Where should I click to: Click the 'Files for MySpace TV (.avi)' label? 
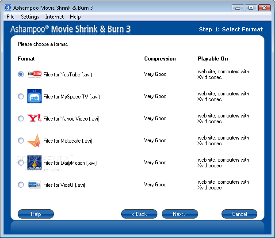click(x=72, y=97)
